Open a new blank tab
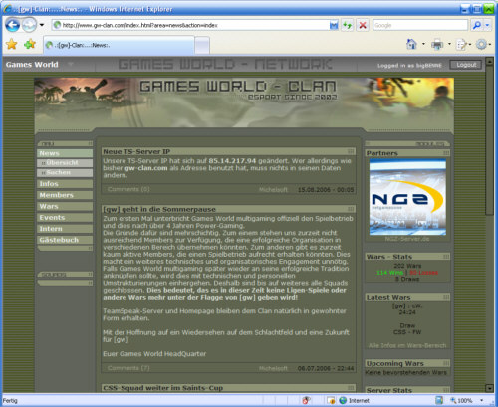 coord(202,45)
